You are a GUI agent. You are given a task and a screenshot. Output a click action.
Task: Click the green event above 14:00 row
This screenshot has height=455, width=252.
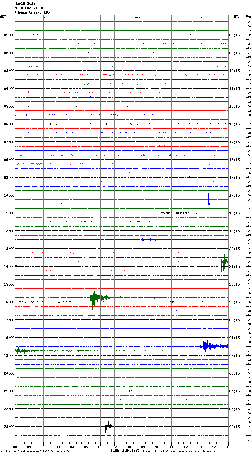[x=224, y=262]
